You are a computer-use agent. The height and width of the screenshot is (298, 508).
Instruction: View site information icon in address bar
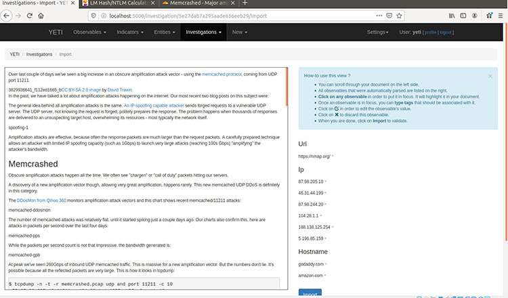coord(104,16)
